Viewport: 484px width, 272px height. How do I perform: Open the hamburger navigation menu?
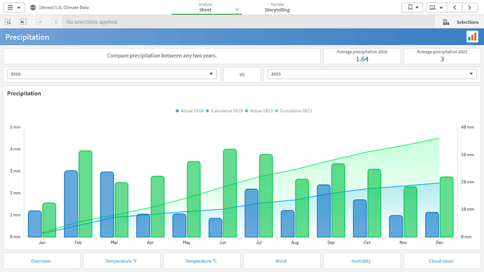pyautogui.click(x=14, y=8)
